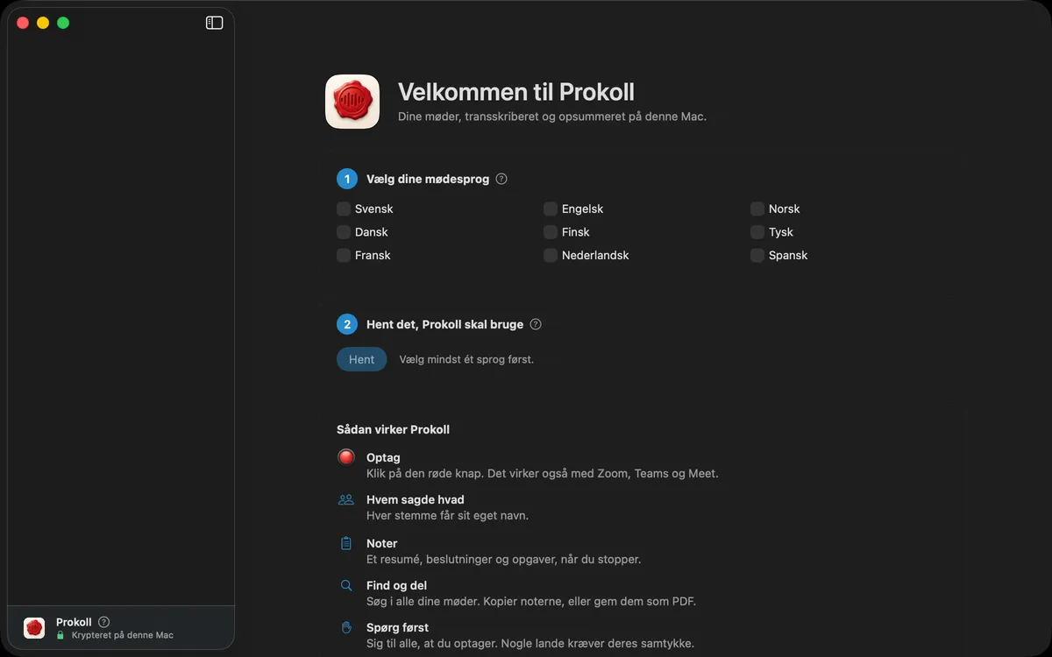
Task: Click the red Optag record icon
Action: (x=346, y=457)
